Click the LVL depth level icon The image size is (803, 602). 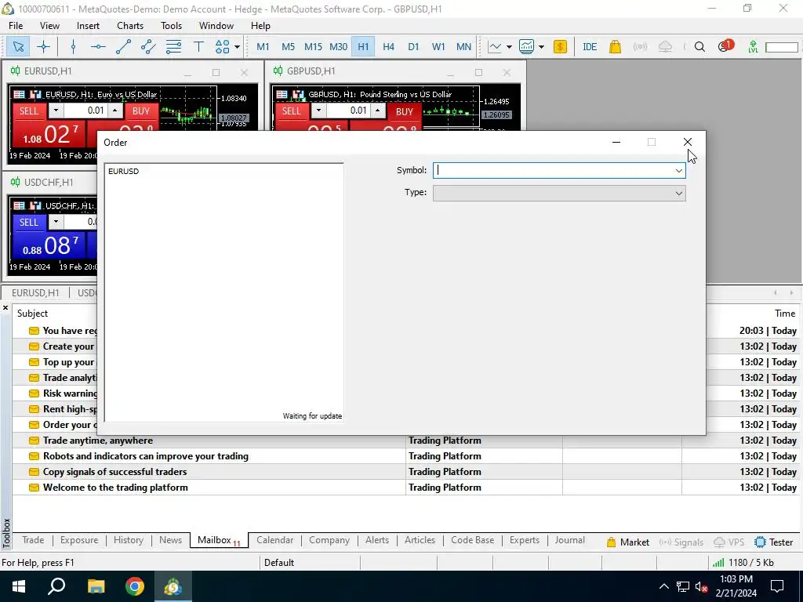click(753, 46)
